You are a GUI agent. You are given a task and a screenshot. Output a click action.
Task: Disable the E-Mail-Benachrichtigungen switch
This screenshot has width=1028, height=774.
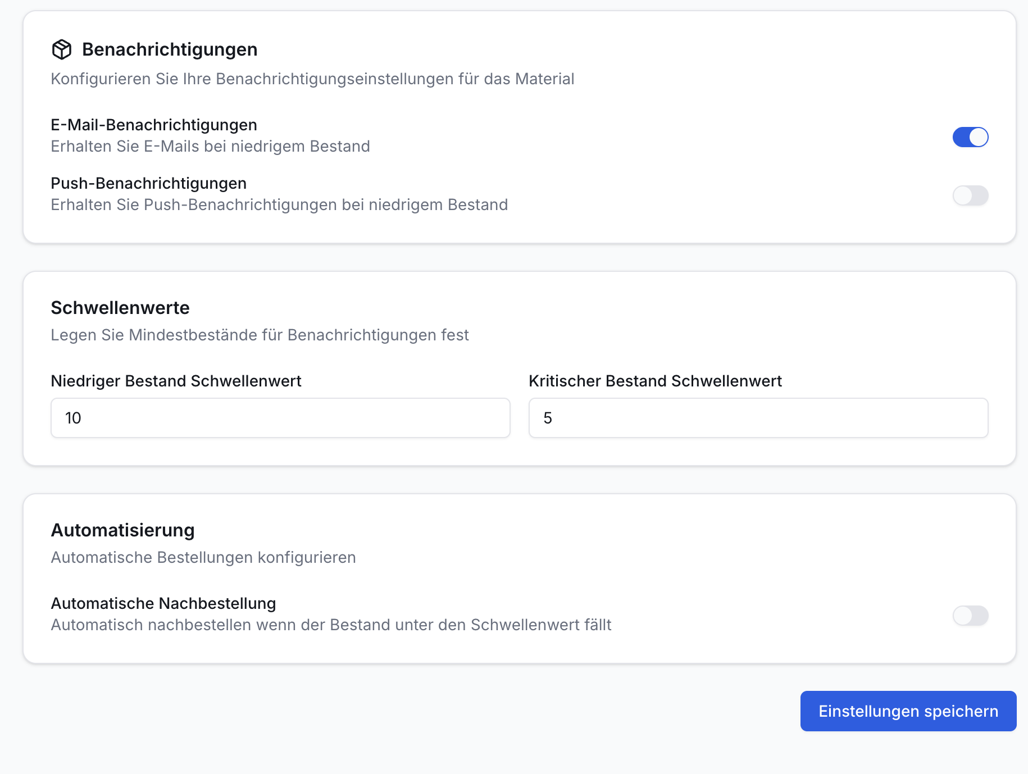coord(970,137)
